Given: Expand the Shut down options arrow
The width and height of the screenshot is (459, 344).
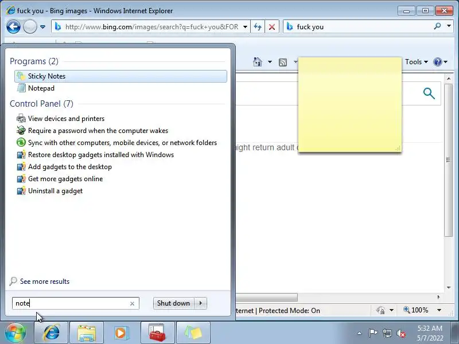Looking at the screenshot, I should click(x=200, y=303).
